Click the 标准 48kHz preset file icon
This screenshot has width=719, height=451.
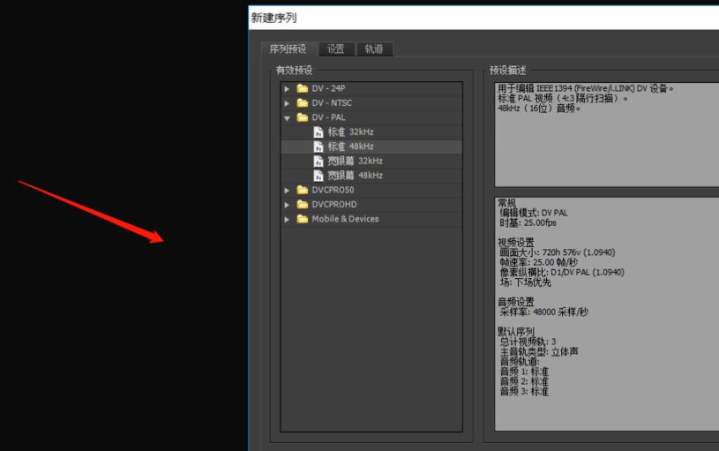coord(318,147)
